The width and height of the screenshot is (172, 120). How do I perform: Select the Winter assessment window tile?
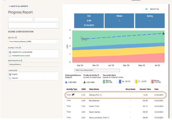coord(119,20)
